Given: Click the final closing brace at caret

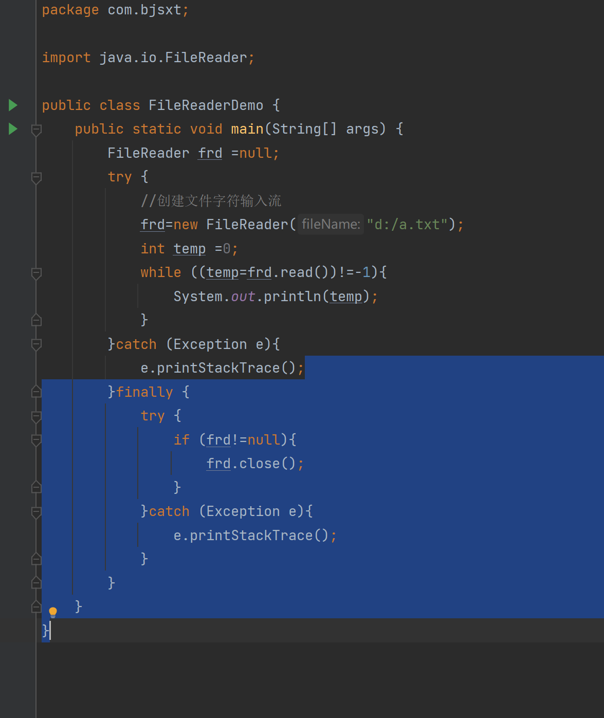Looking at the screenshot, I should tap(45, 630).
